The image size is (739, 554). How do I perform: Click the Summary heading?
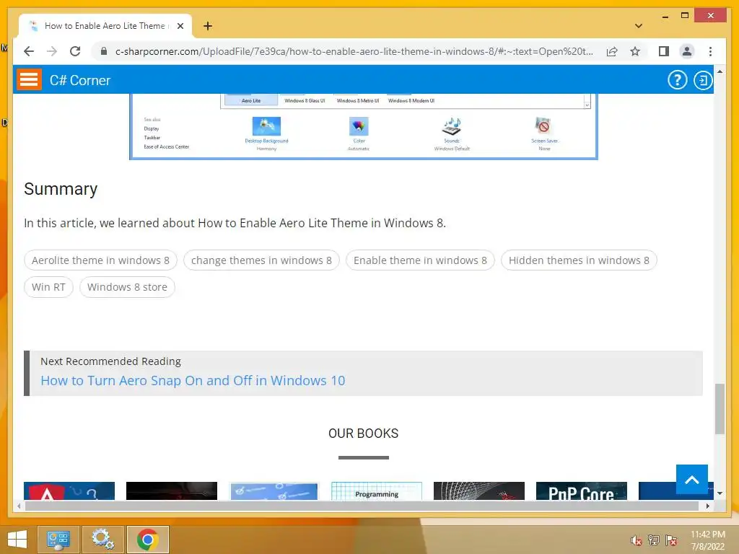61,189
